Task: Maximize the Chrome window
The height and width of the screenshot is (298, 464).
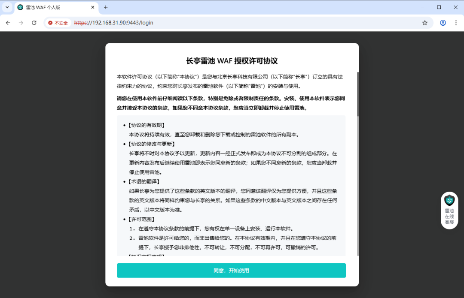Action: (x=439, y=7)
